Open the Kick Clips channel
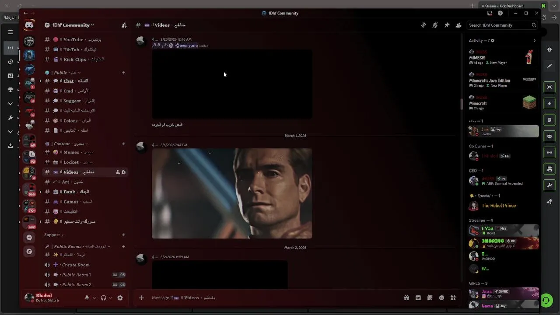560x315 pixels. point(85,59)
